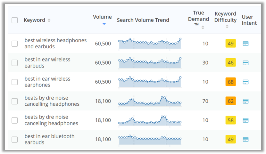Click user intent icon for beats by dre noise cancelling headphones
This screenshot has width=266, height=154.
point(245,101)
